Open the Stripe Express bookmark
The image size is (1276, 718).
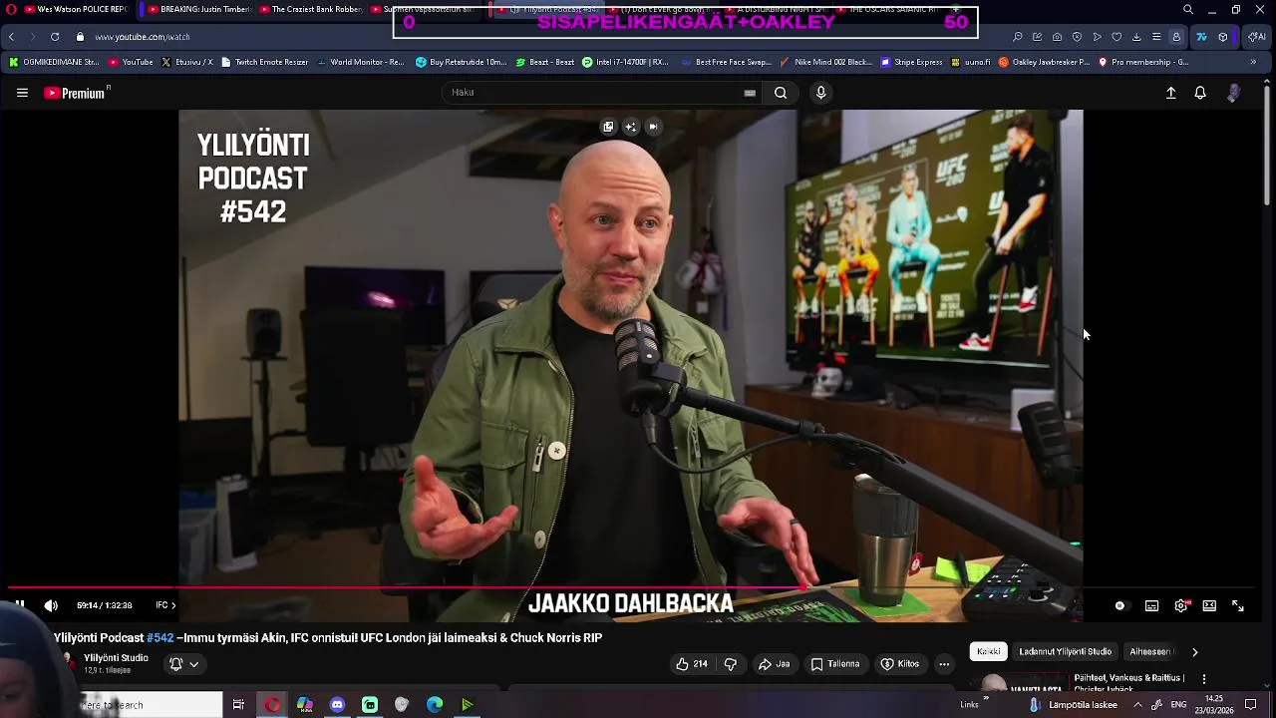tap(911, 62)
